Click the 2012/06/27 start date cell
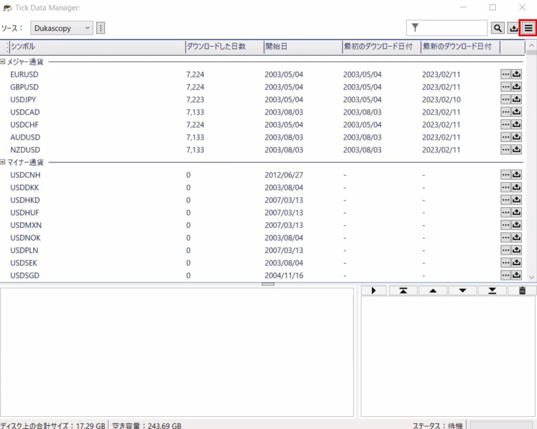This screenshot has height=429, width=537. click(x=284, y=175)
